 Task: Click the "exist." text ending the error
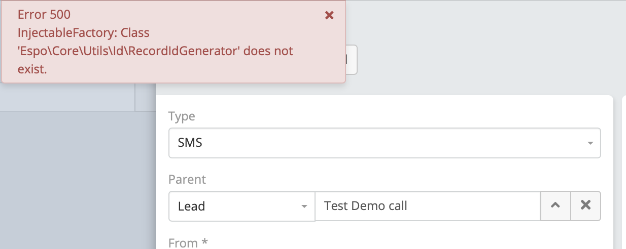pyautogui.click(x=32, y=69)
